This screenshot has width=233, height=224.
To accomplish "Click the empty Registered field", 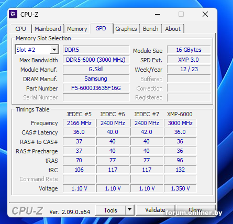I will 189,97.
